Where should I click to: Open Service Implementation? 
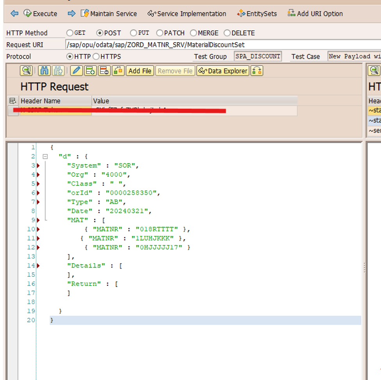[187, 14]
